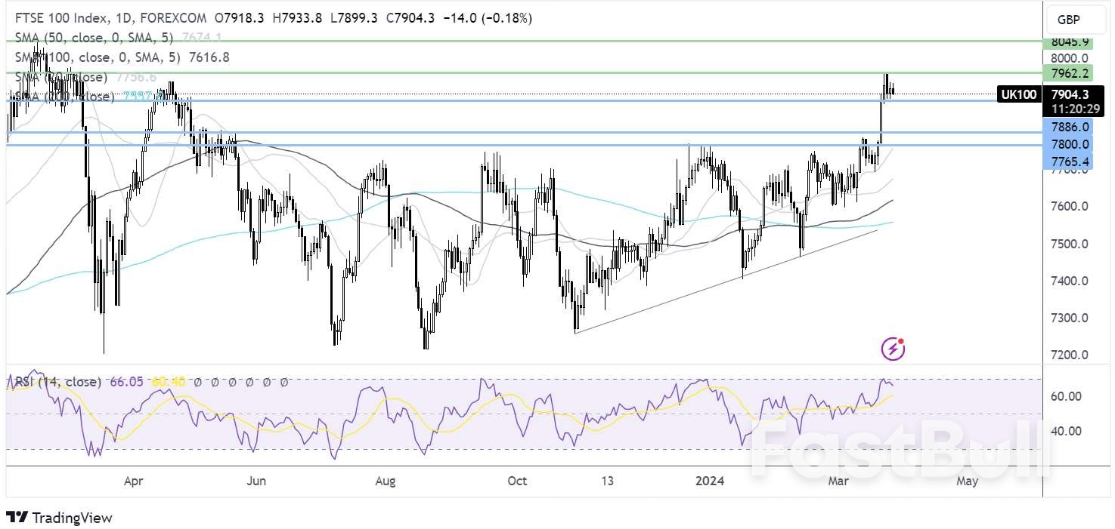Image resolution: width=1115 pixels, height=529 pixels.
Task: Select the Mar label on the time axis
Action: click(x=838, y=480)
